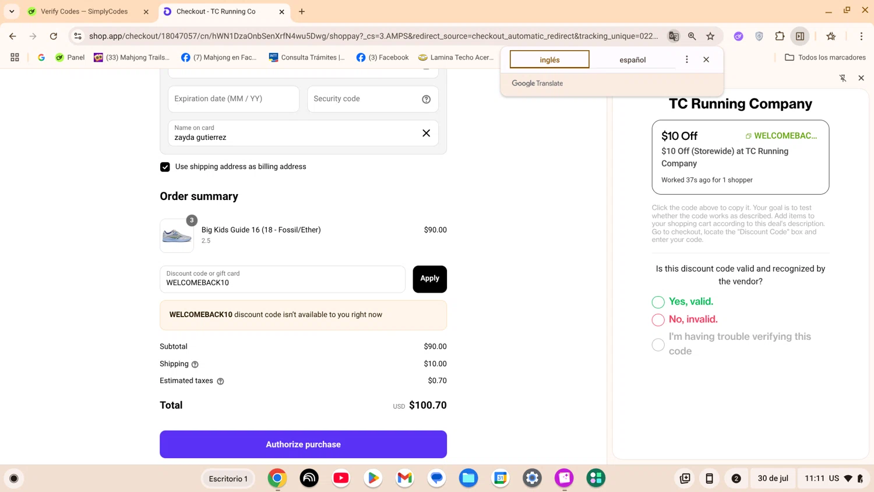The width and height of the screenshot is (874, 492).
Task: Click the launcher circle button
Action: coord(14,479)
